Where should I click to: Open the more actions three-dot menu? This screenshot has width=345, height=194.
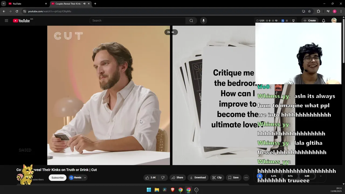246,178
